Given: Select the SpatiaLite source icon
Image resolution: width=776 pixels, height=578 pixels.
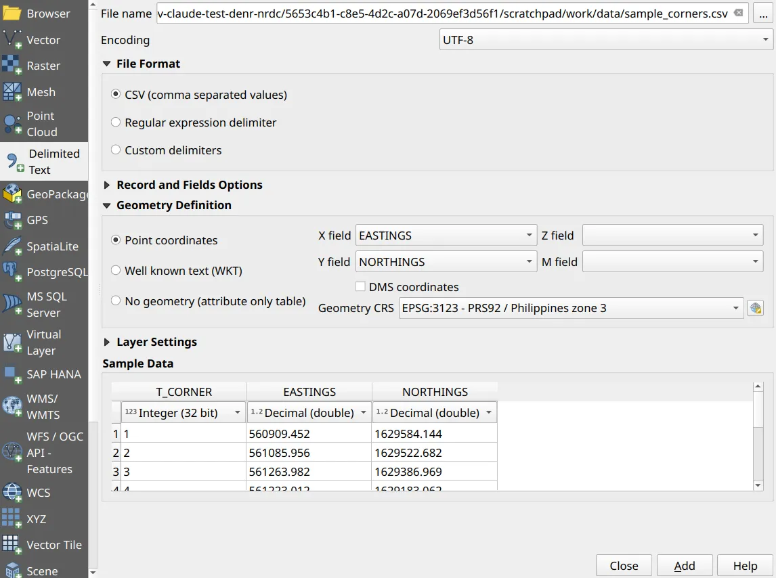Looking at the screenshot, I should [x=12, y=246].
